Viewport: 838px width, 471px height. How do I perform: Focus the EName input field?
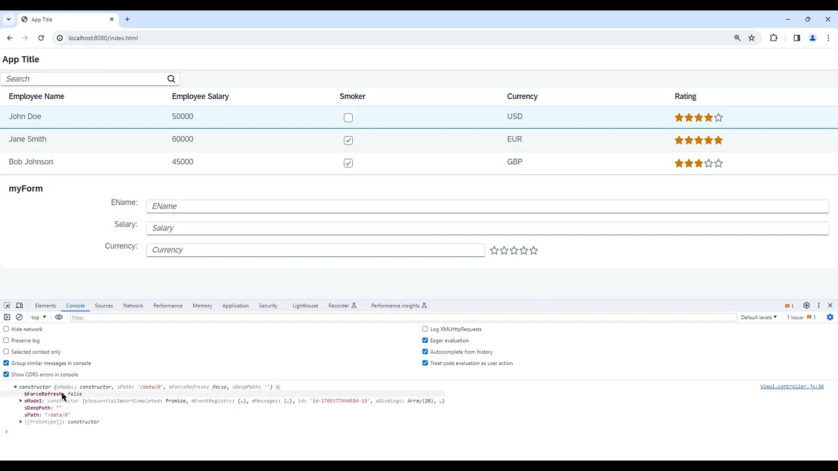pos(488,206)
